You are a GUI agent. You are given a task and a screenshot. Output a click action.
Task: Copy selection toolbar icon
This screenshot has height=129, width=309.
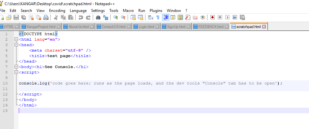coord(63,17)
